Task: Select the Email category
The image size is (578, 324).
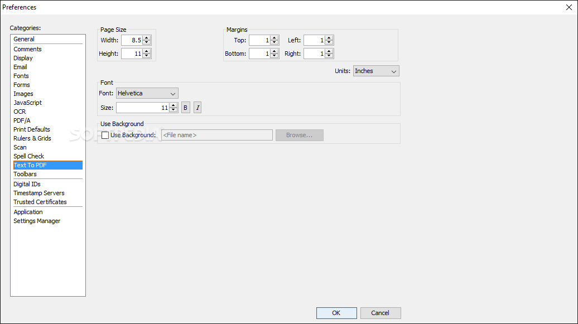Action: [x=48, y=67]
